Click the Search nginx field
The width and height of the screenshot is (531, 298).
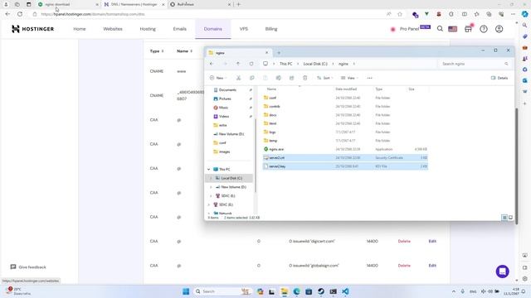[x=474, y=64]
